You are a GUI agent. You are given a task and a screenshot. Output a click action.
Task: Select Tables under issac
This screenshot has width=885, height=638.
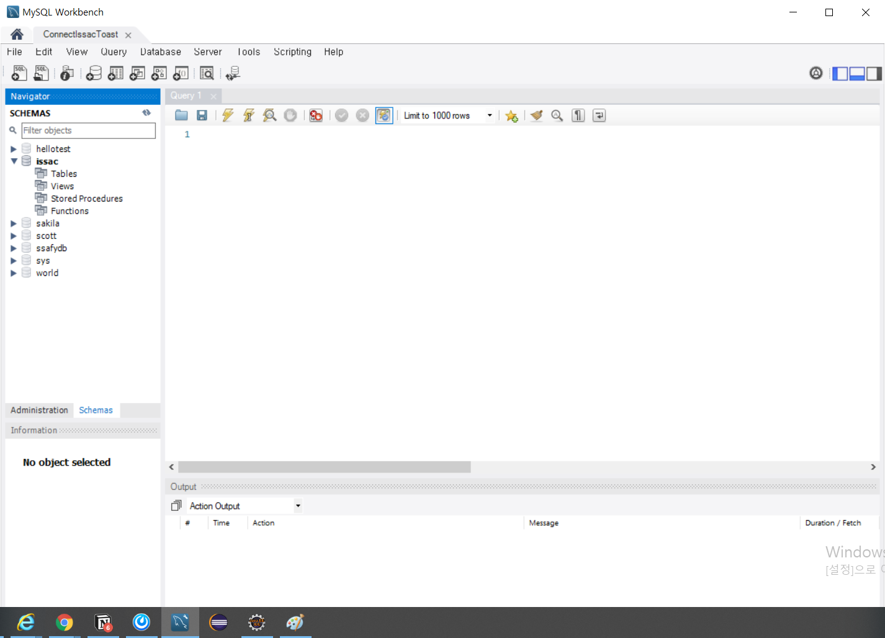pyautogui.click(x=64, y=174)
